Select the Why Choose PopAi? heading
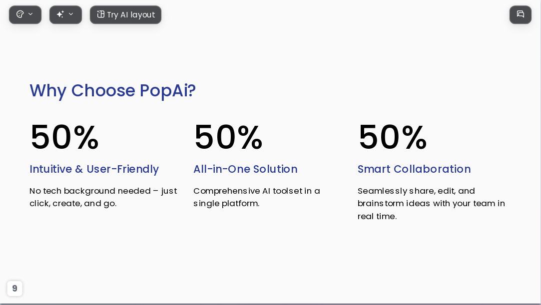541x305 pixels. click(x=112, y=91)
